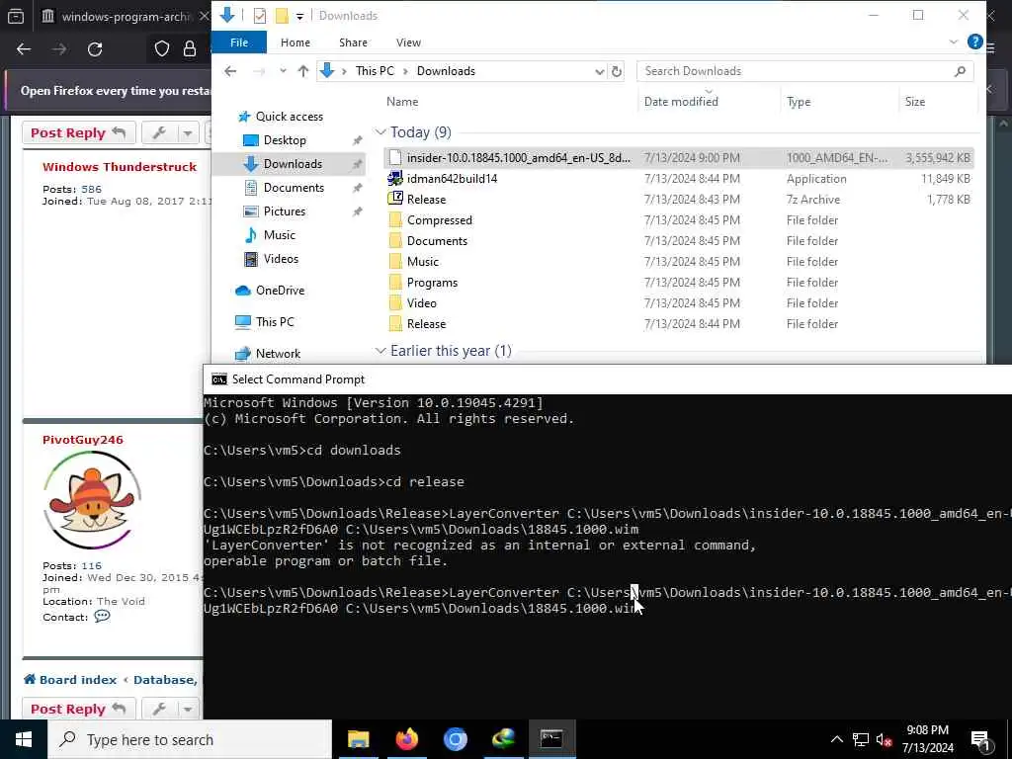Select Network in navigation pane
The image size is (1012, 759).
click(278, 354)
